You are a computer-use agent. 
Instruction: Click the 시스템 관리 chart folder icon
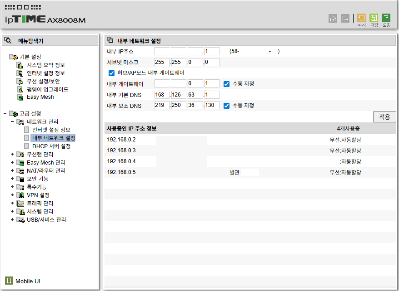coord(20,211)
